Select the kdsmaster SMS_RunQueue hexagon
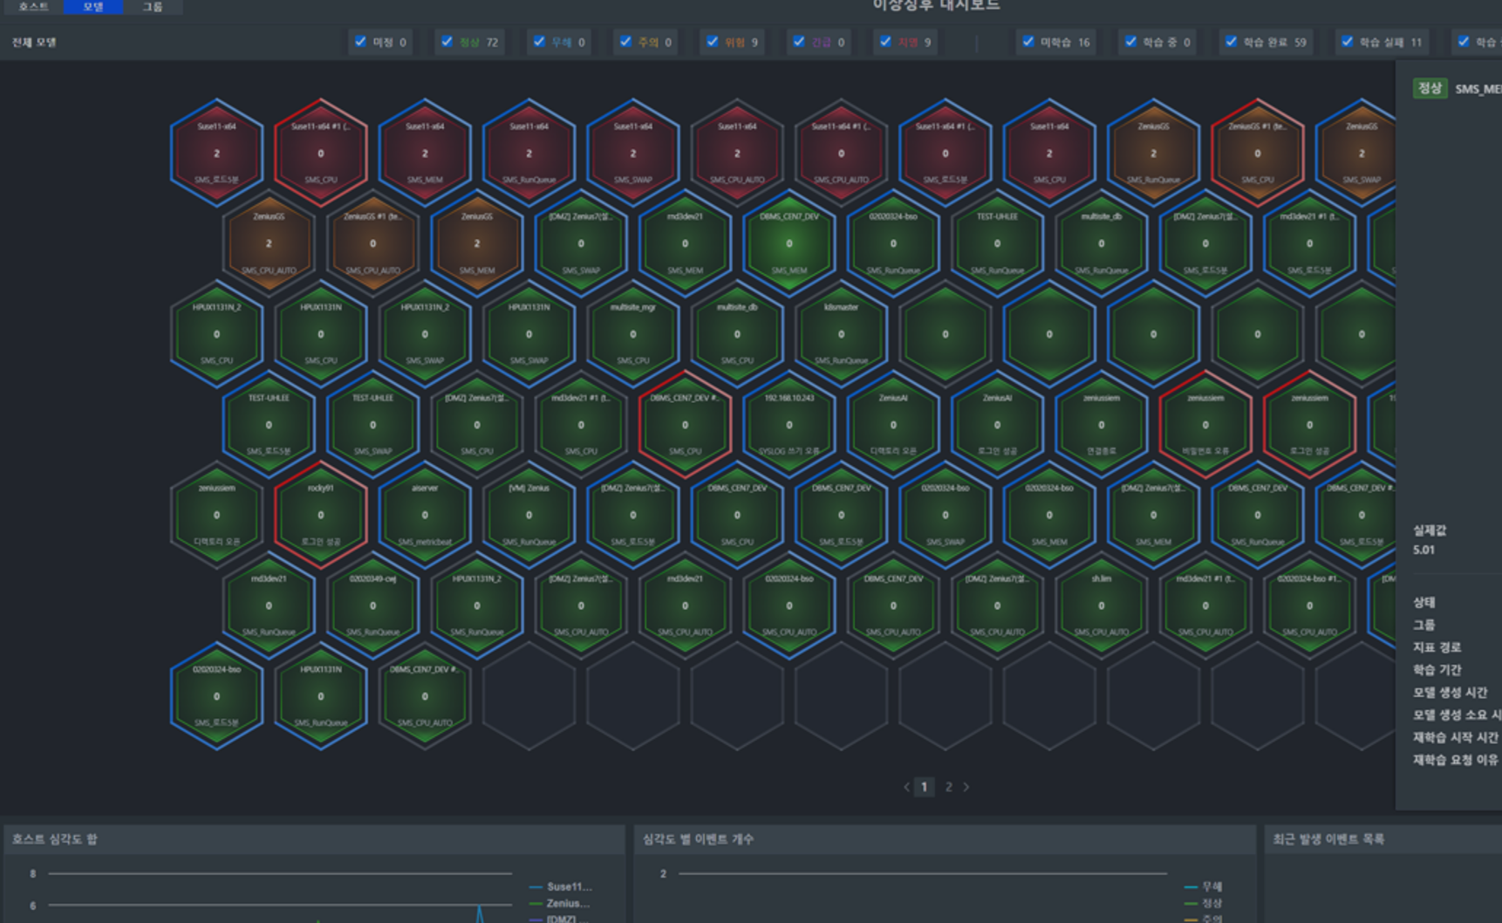This screenshot has width=1502, height=923. 841,334
